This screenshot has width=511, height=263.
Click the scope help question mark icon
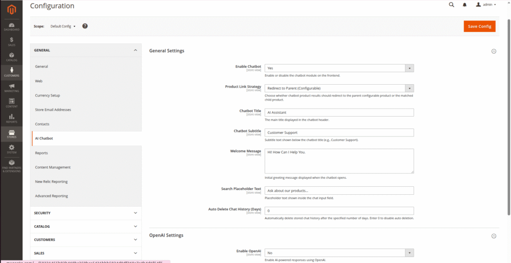(x=85, y=26)
